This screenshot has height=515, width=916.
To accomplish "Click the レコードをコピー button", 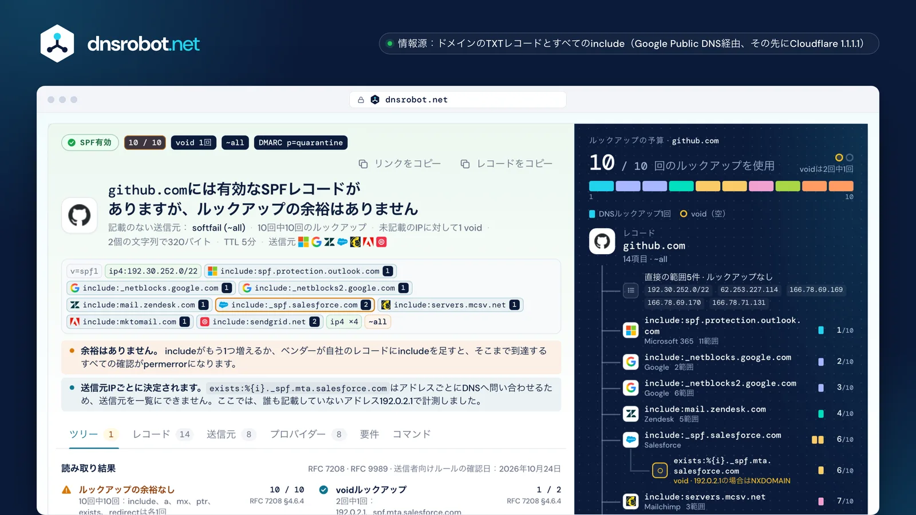I will (507, 164).
